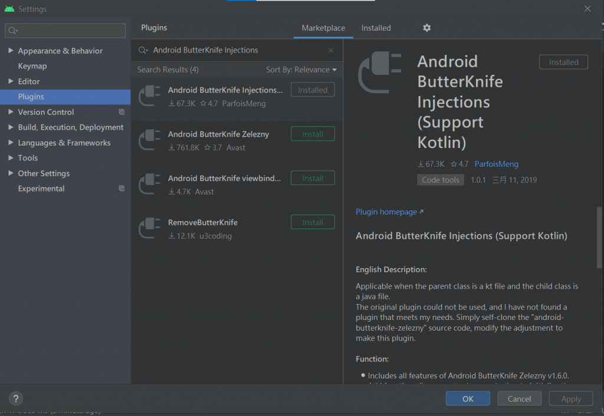This screenshot has height=416, width=604.
Task: Click Installed button in details pane
Action: pos(563,62)
